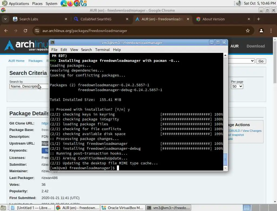This screenshot has height=211, width=277.
Task: Click Show Desktop icon in bottom panel
Action: coord(3,208)
